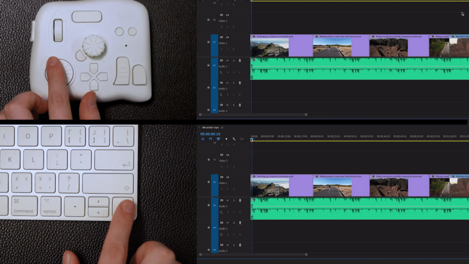This screenshot has height=264, width=469.
Task: Click the playhead in Mountain tops ruler
Action: pos(252,139)
